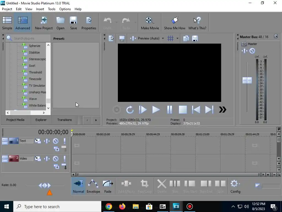
Task: Open Track FX on Text track
Action: tap(47, 141)
